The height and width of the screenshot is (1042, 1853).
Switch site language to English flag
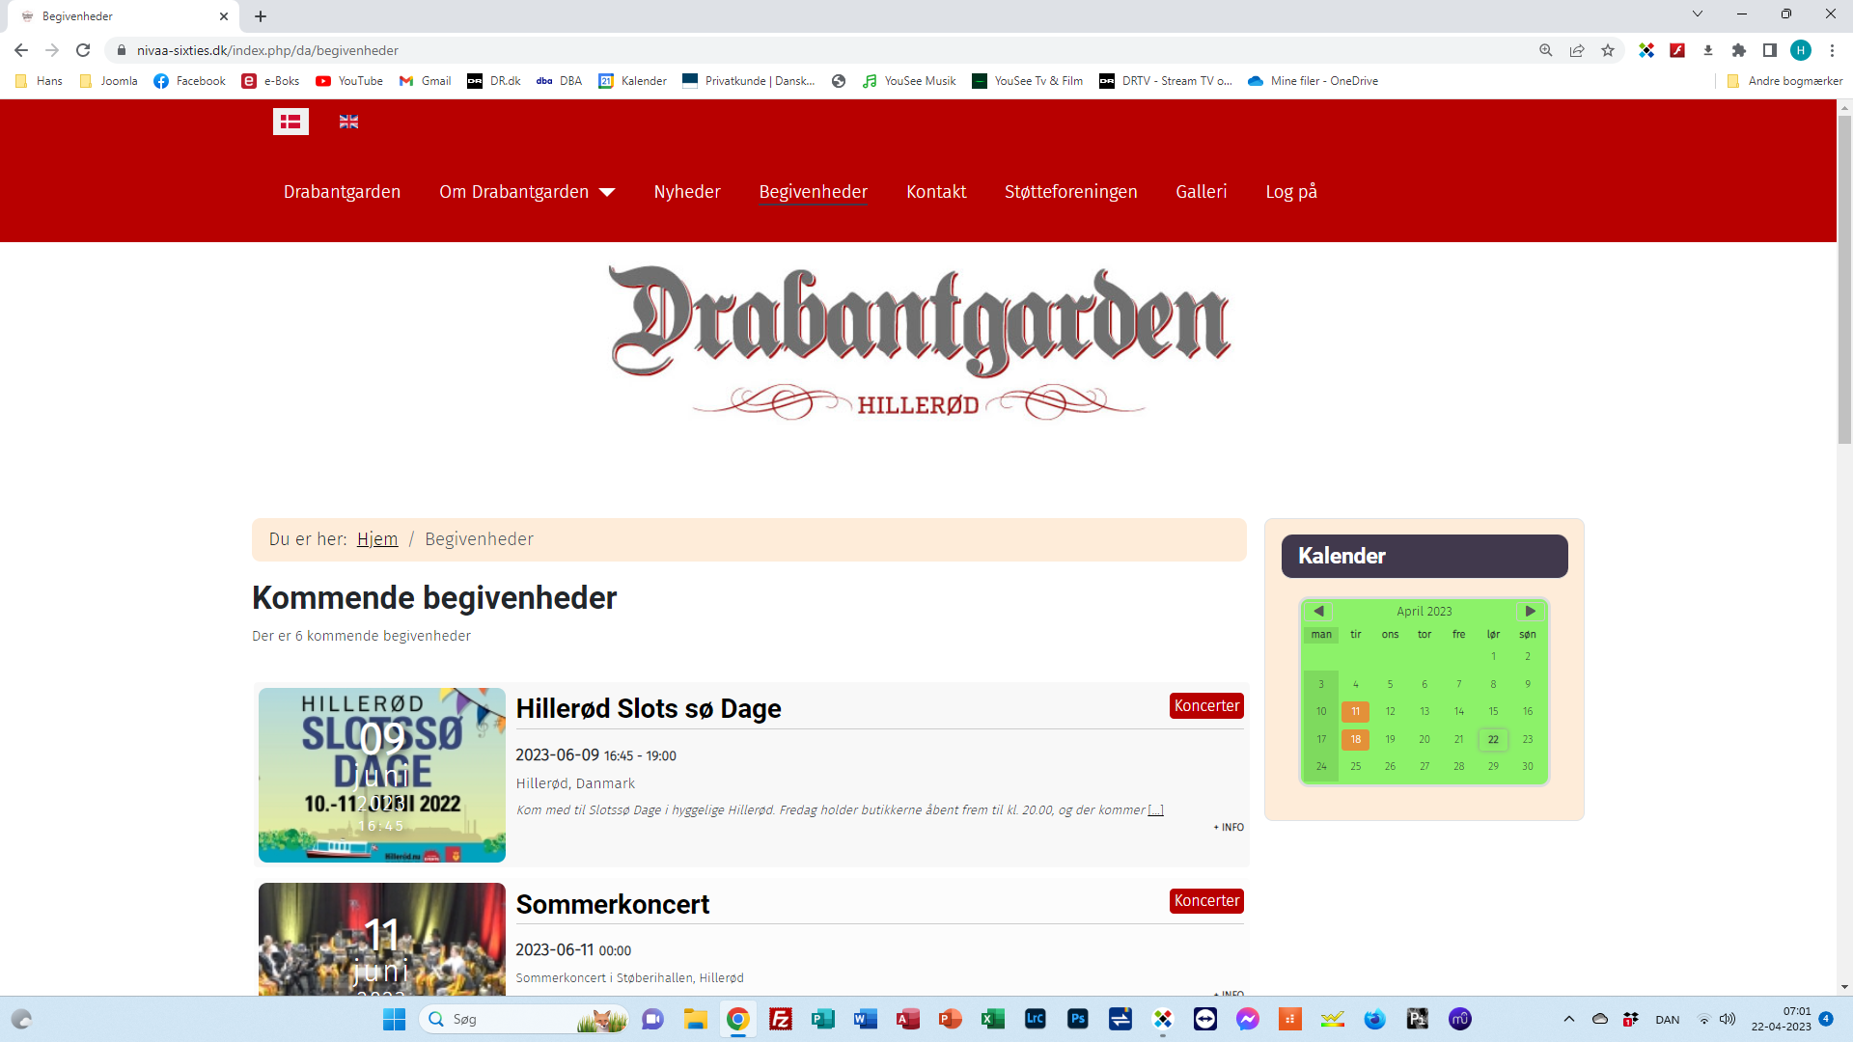(348, 122)
